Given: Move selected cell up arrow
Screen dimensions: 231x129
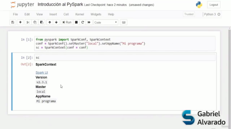Looking at the screenshot, I should [50, 22].
